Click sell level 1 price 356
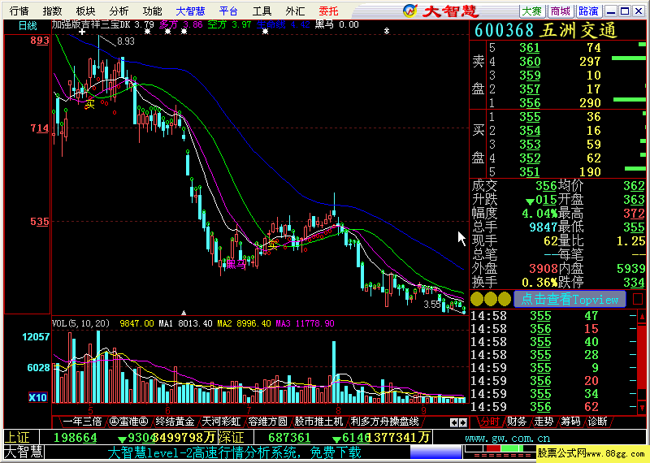 click(531, 103)
